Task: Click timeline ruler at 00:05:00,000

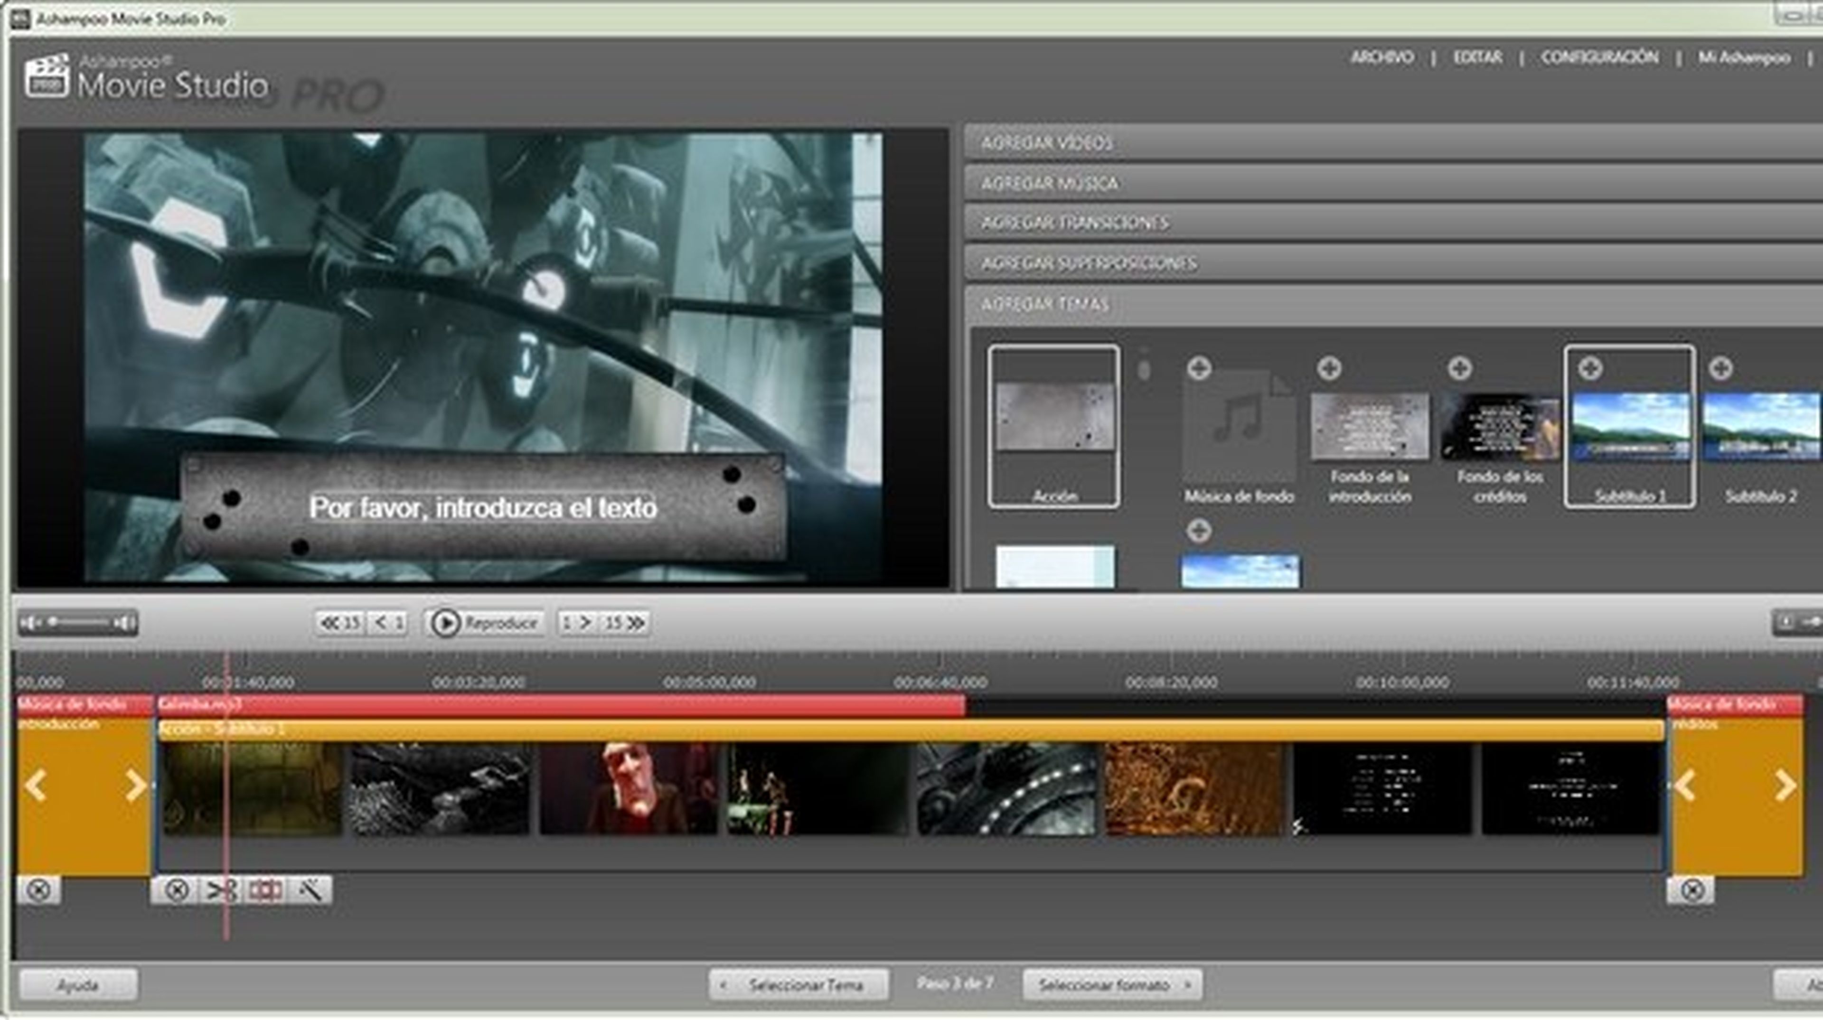Action: coord(710,683)
